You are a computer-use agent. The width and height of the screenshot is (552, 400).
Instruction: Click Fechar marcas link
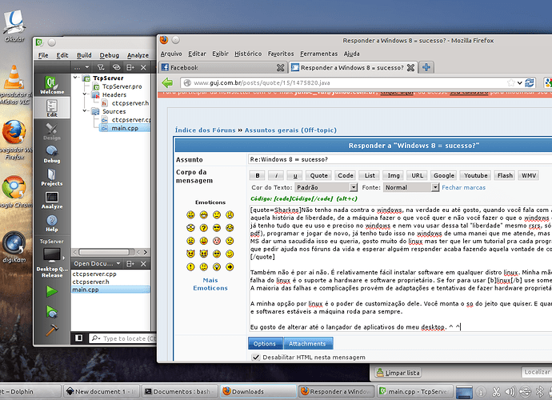coord(463,188)
